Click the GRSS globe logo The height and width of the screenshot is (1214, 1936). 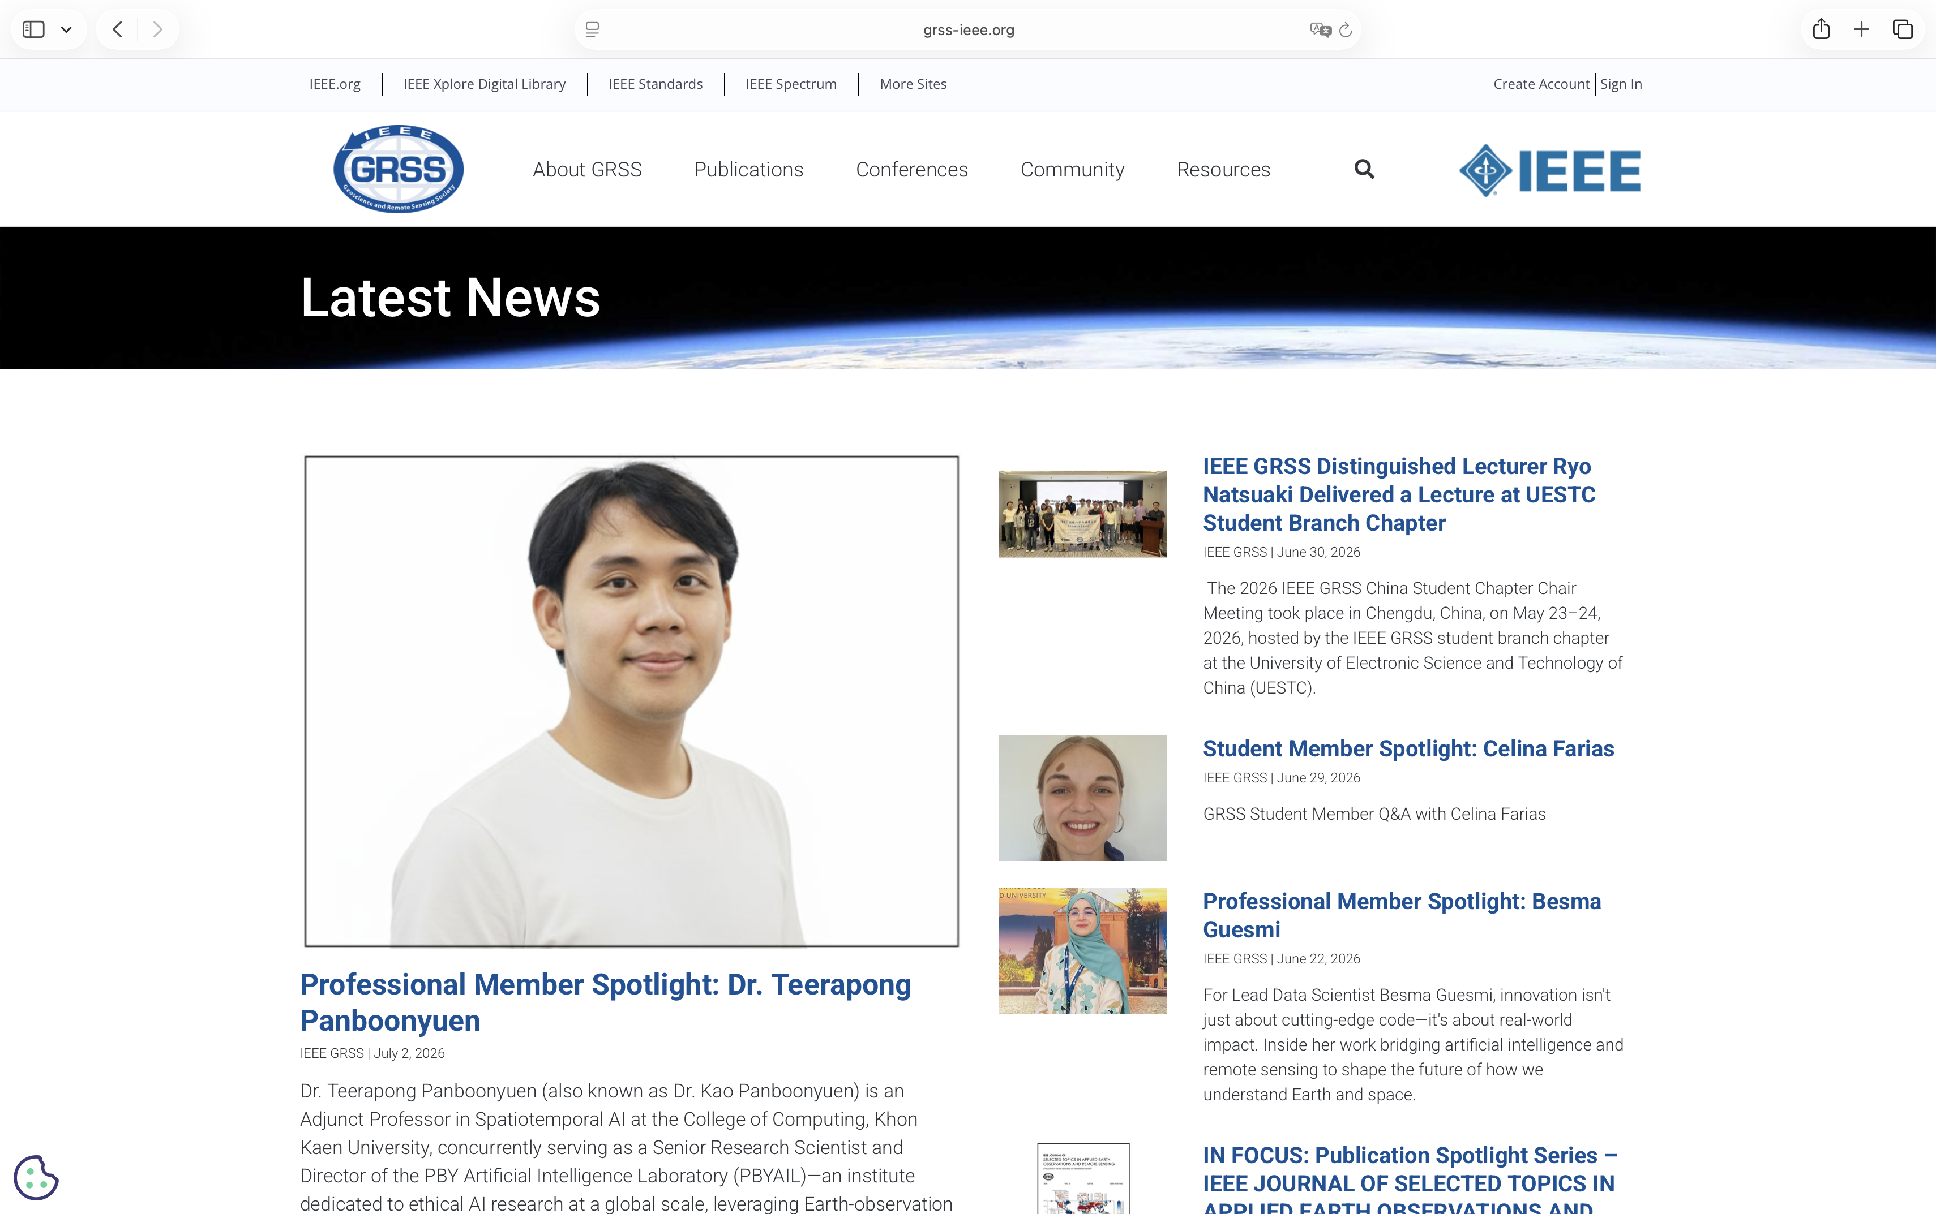coord(399,169)
